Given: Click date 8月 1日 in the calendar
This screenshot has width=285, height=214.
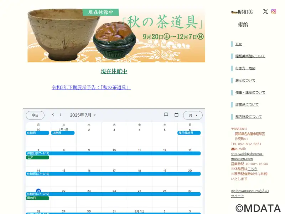Looking at the screenshot, I should pyautogui.click(x=139, y=211).
